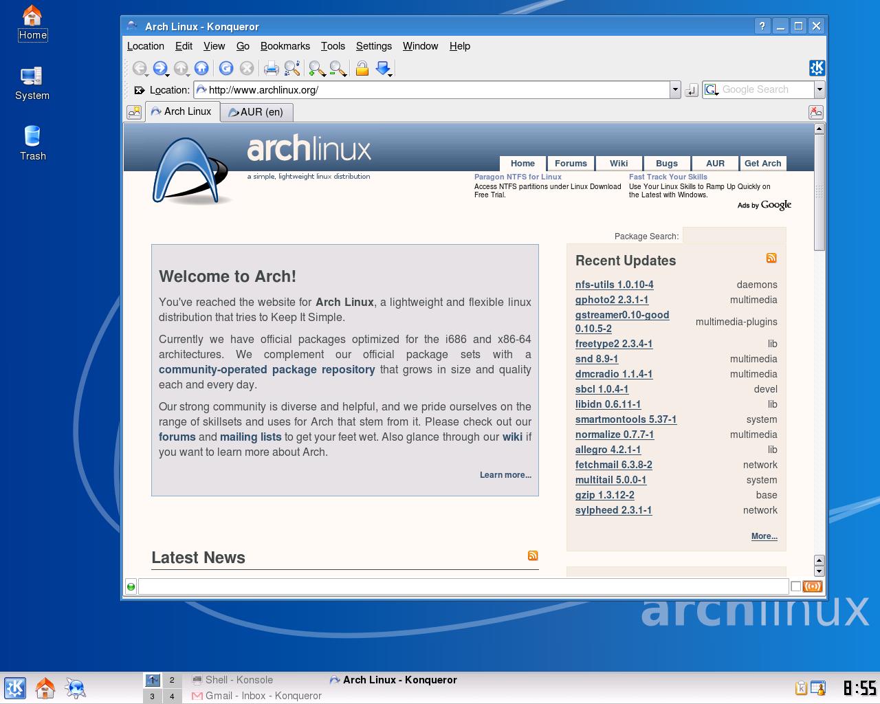Image resolution: width=880 pixels, height=704 pixels.
Task: Open the Find in page tool
Action: pos(292,68)
